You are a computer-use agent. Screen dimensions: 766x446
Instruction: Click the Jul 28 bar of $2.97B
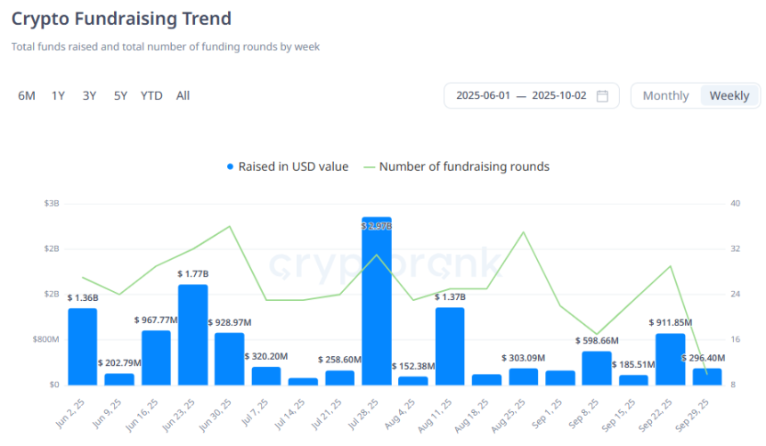point(376,303)
